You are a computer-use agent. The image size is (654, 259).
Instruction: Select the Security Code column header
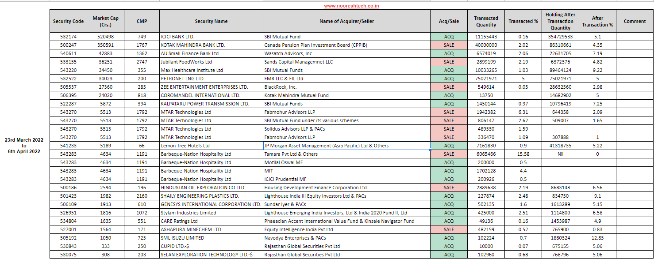click(68, 21)
